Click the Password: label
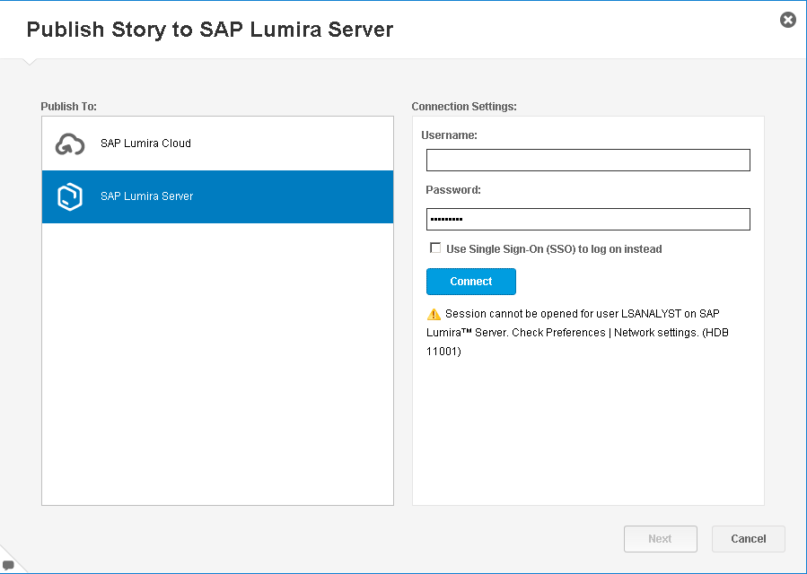 pos(453,190)
